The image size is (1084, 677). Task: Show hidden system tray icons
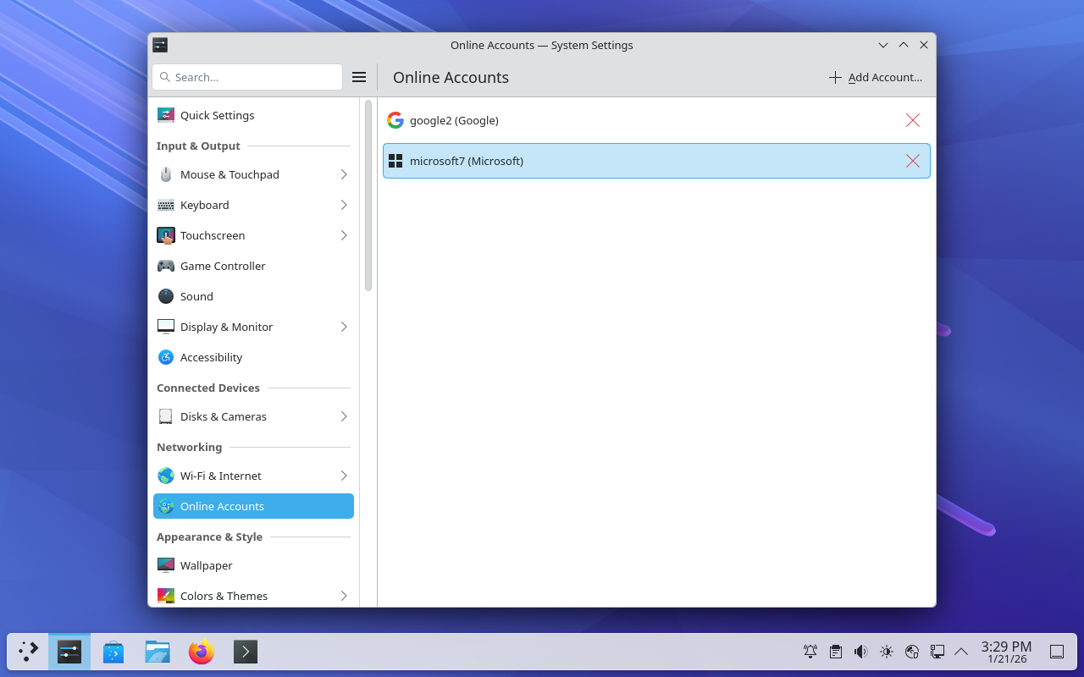coord(961,652)
